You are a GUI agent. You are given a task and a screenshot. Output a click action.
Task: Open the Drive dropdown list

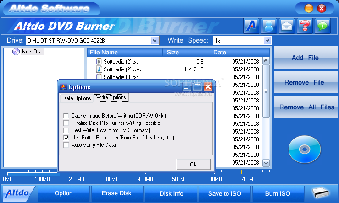coord(155,41)
